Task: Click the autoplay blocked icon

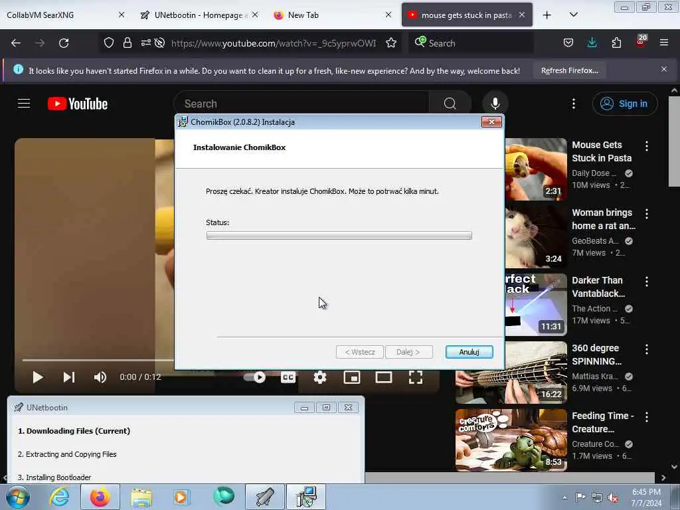Action: [x=159, y=43]
